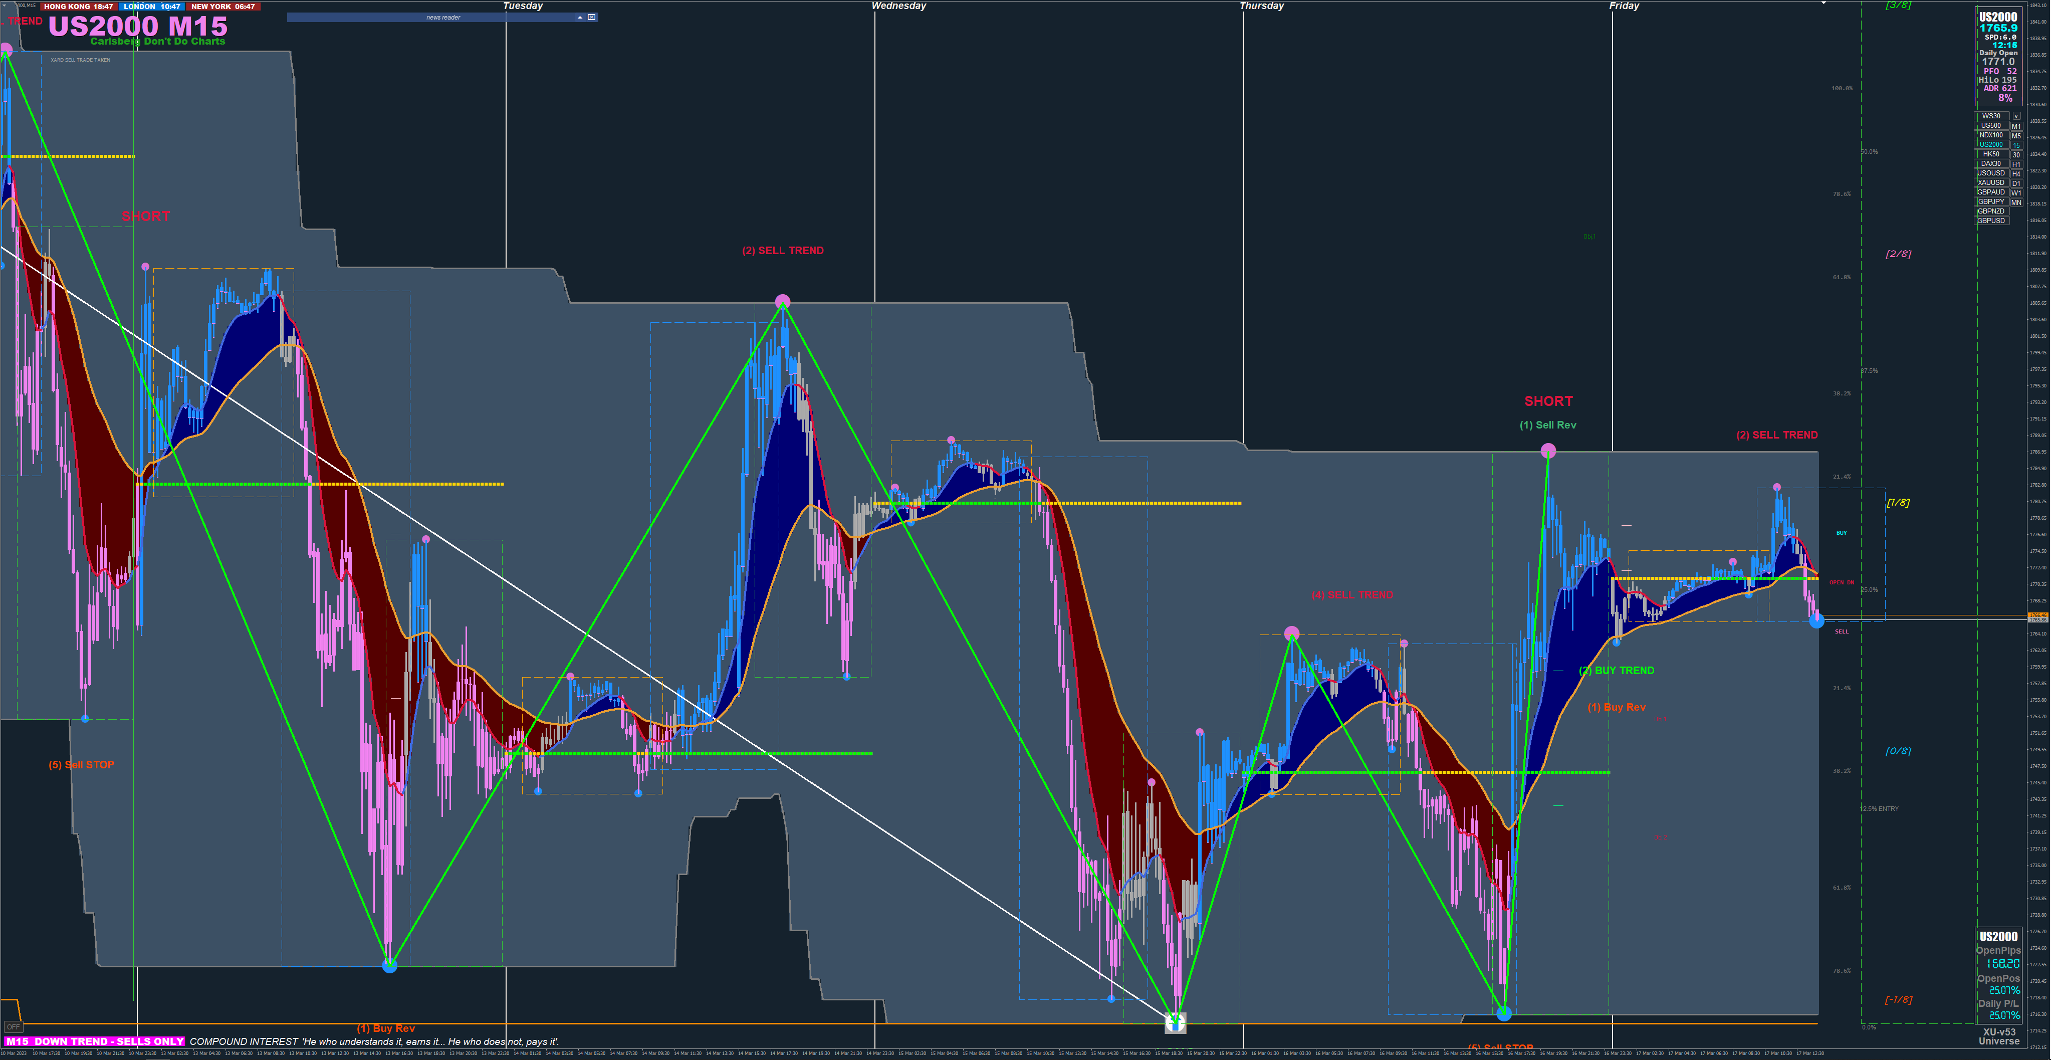Screen dimensions: 2051x1060
Task: Click pink dot at chart's top-left high
Action: [7, 50]
